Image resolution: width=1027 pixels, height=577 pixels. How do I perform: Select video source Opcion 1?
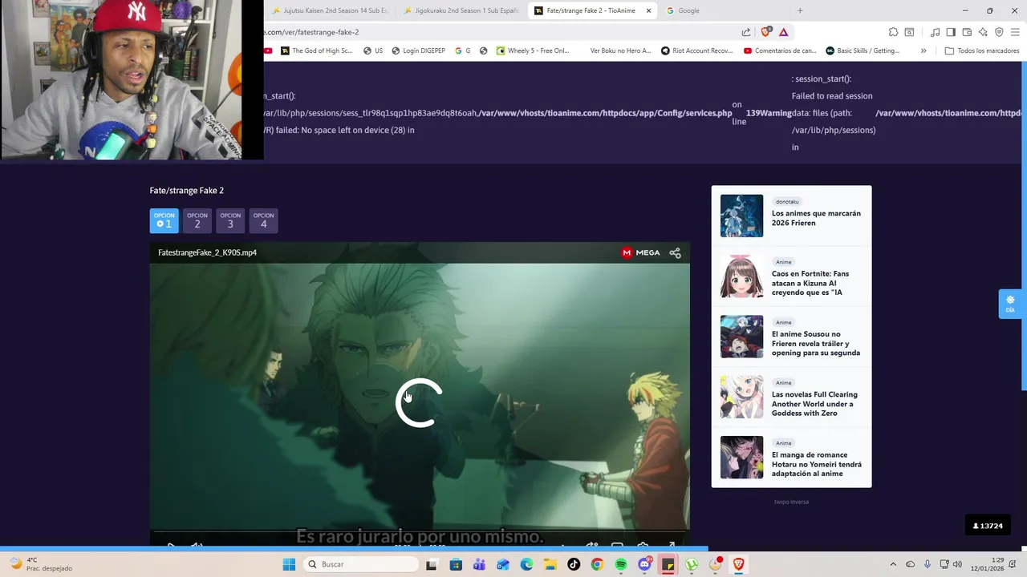[x=164, y=220]
